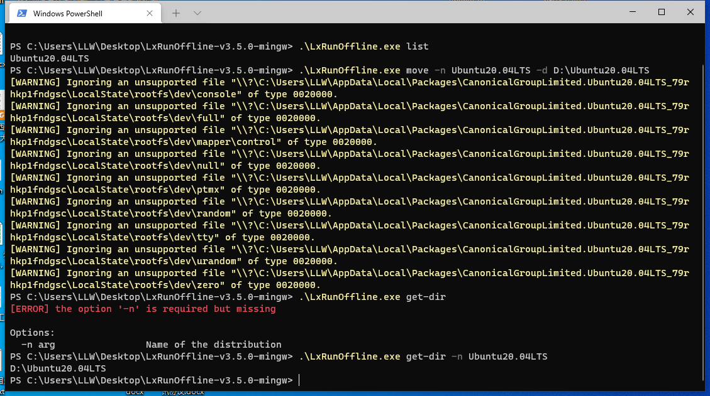The width and height of the screenshot is (710, 396).
Task: Minimize the terminal window
Action: point(633,12)
